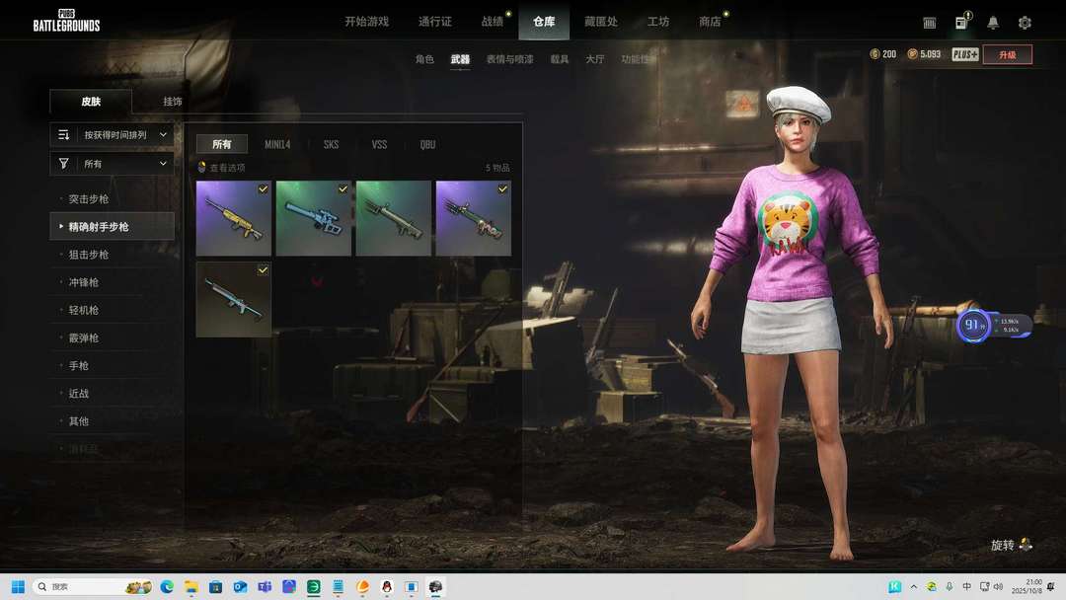Toggle the checkmark on the blue VSS skin
The height and width of the screenshot is (600, 1066).
click(x=343, y=188)
